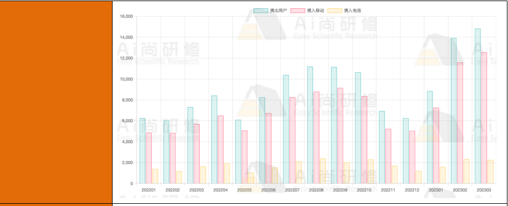Click the pink bar over 202207
The height and width of the screenshot is (206, 508).
[x=292, y=140]
